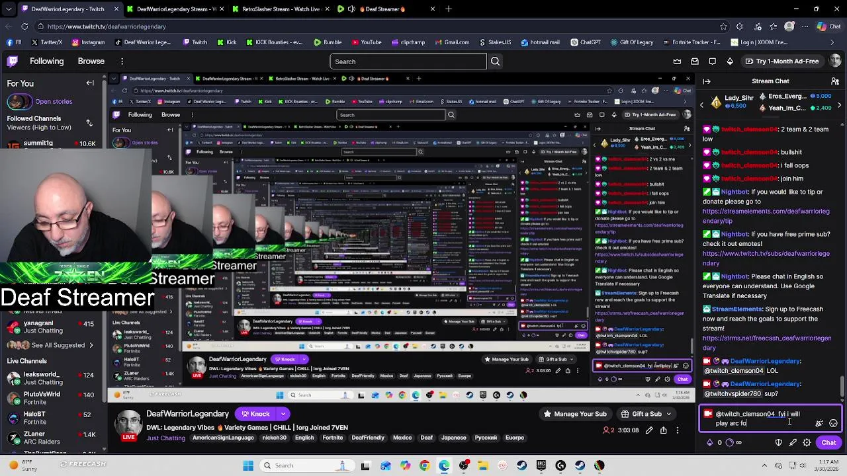Open the Browse menu item
Screen dimensions: 847x476
pos(91,61)
